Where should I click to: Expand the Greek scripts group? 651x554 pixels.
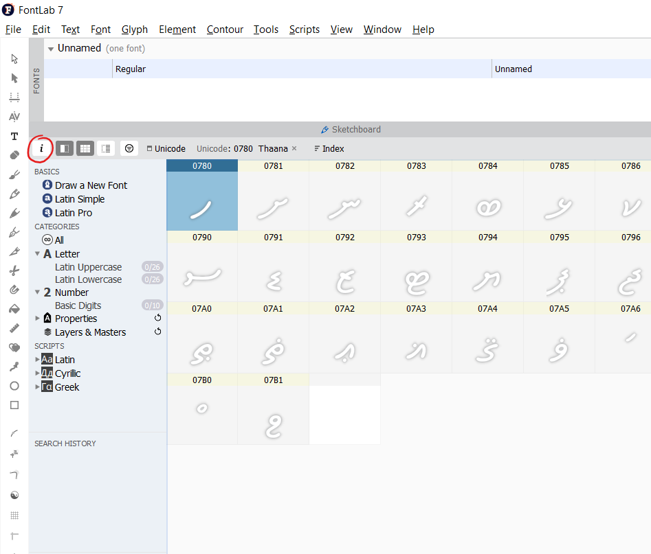click(37, 386)
